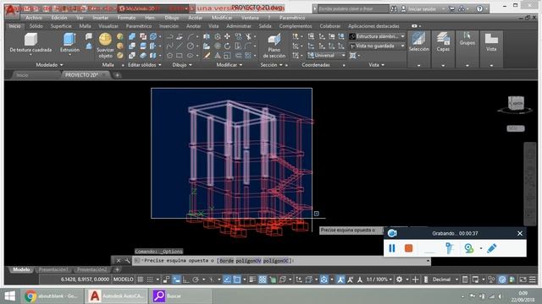
Task: Click the ViewCube in the viewport
Action: 516,103
